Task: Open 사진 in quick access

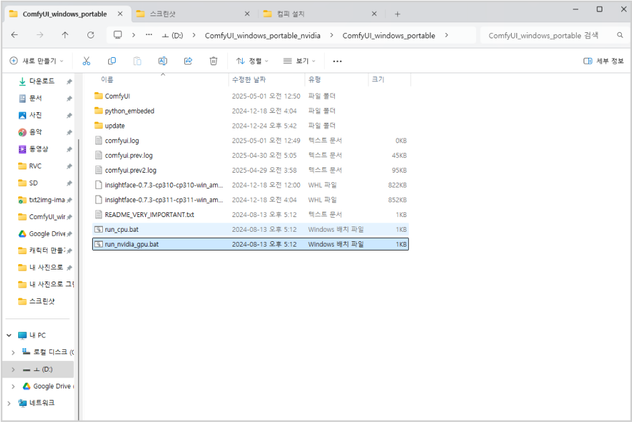Action: [36, 115]
